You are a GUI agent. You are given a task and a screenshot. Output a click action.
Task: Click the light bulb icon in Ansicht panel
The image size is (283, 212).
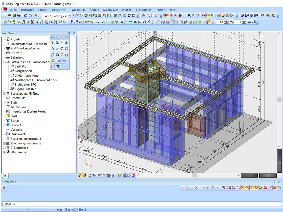53,61
